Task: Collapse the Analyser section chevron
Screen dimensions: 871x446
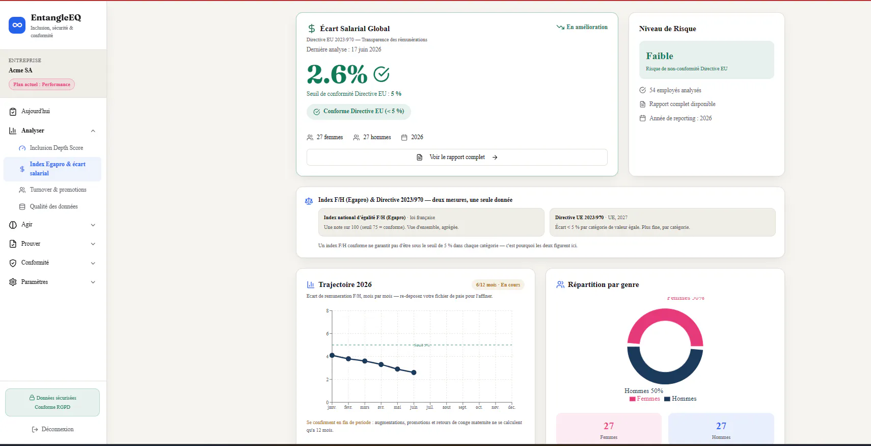Action: click(x=93, y=131)
